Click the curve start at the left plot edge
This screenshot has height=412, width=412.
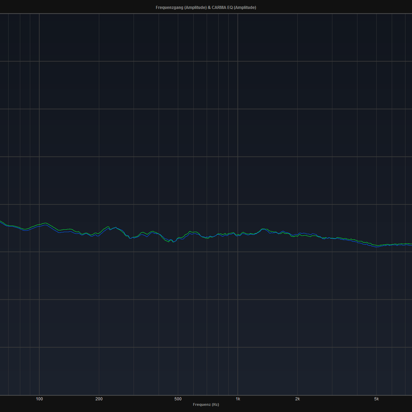pos(1,222)
